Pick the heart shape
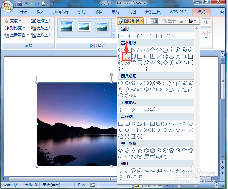Screen dimensions: 228x189 (152, 63)
